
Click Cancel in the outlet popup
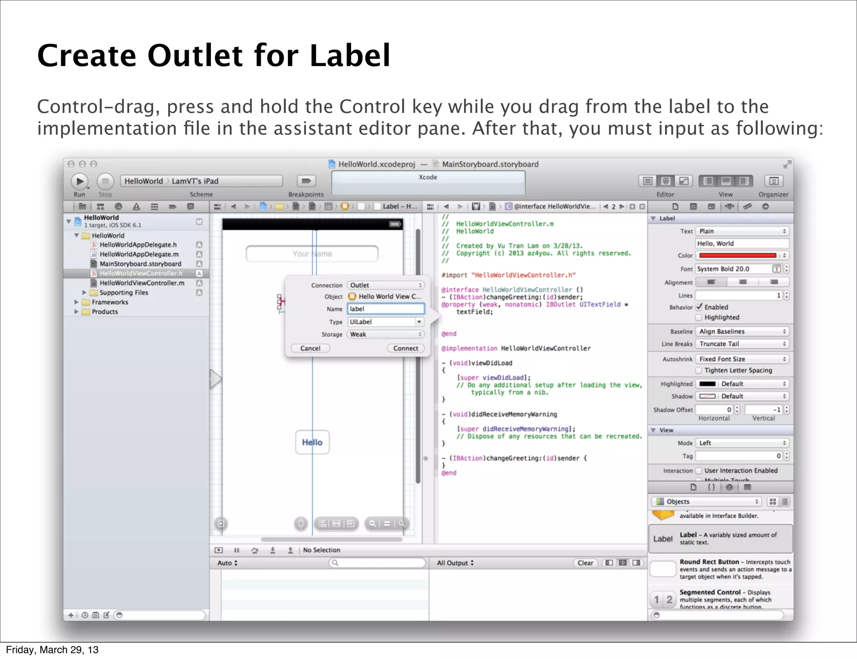click(x=310, y=348)
